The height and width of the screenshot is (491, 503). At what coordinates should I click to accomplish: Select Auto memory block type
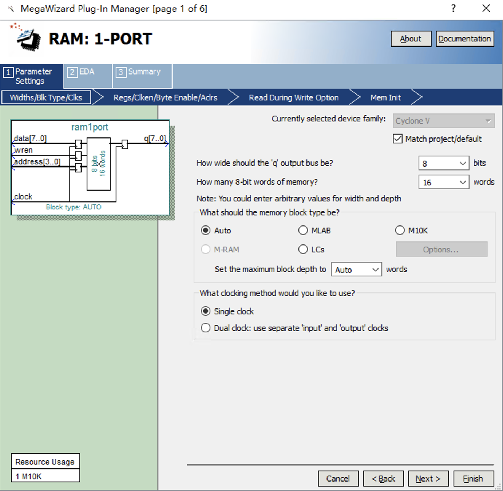click(206, 231)
